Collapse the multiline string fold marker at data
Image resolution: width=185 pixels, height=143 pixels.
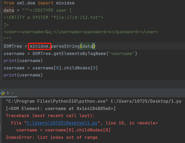point(2,11)
